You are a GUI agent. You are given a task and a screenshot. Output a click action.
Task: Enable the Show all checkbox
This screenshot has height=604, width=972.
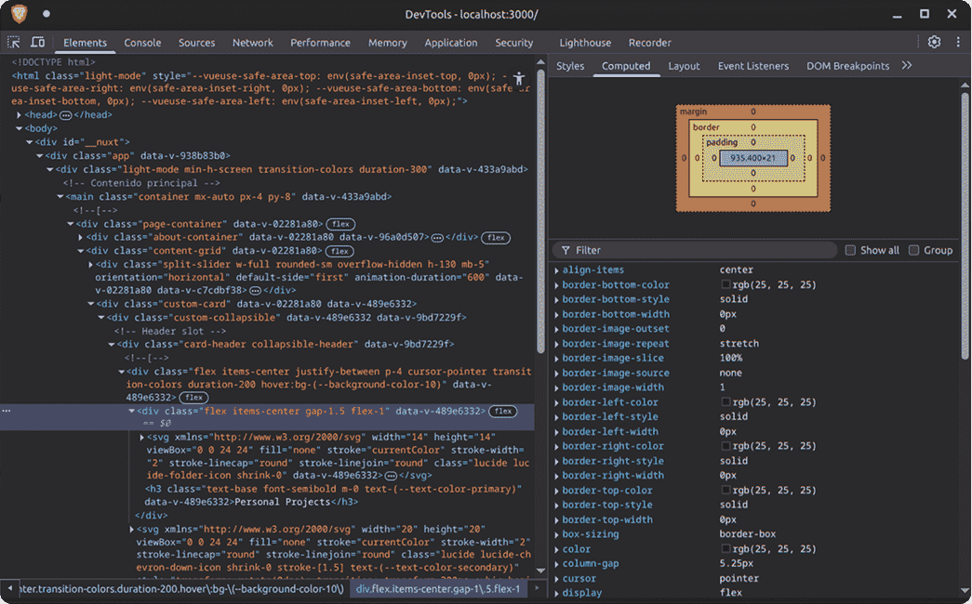point(850,250)
